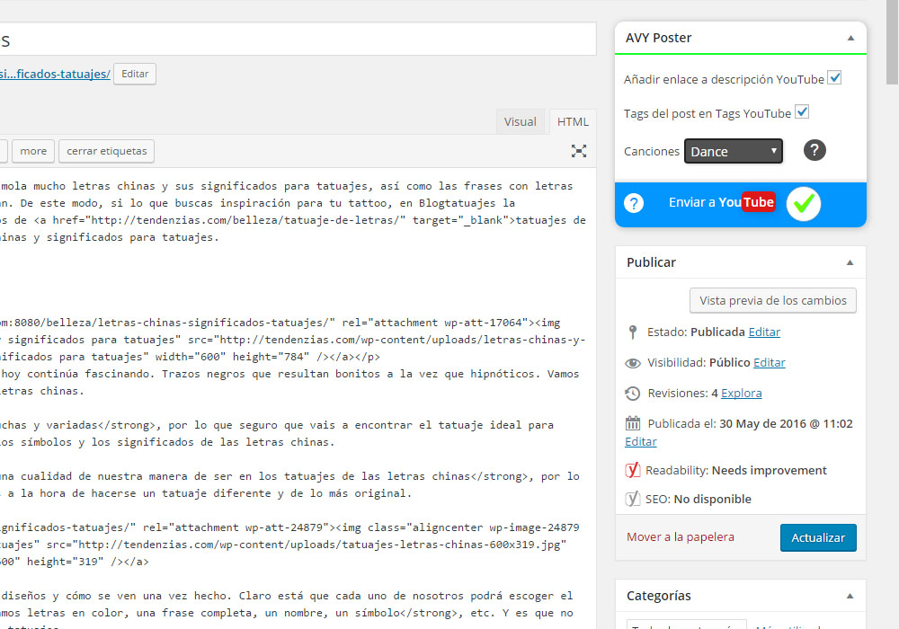Click the calendar icon beside Publicada el
899x629 pixels.
pos(632,423)
